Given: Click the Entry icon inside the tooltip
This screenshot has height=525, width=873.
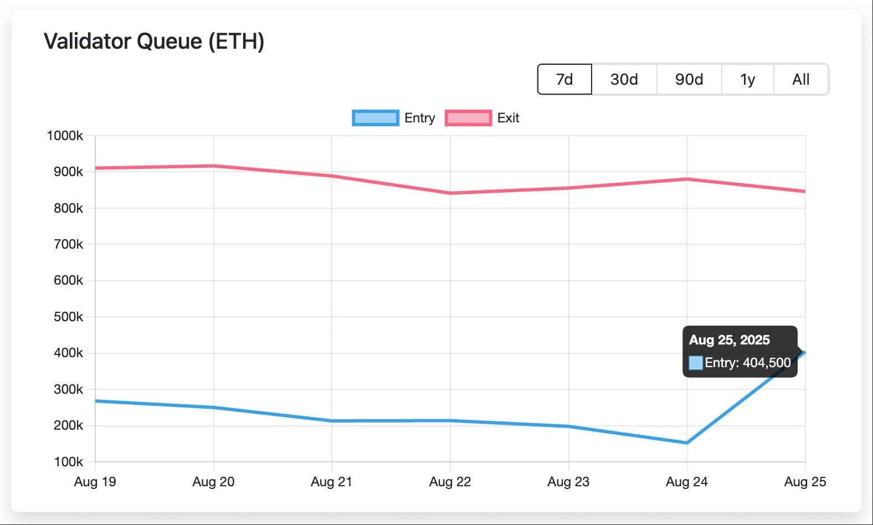Looking at the screenshot, I should tap(695, 363).
